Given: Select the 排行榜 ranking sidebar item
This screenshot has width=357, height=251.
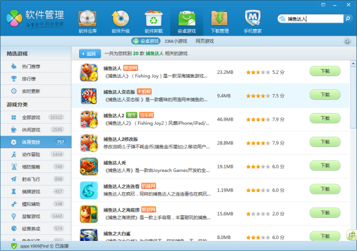Looking at the screenshot, I should pos(36,79).
